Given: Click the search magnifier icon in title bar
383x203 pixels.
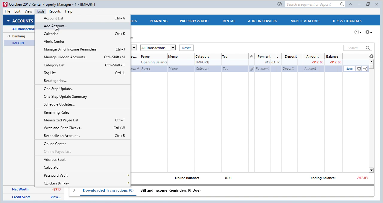Looking at the screenshot, I should (342, 4).
